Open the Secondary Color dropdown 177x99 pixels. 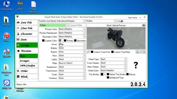click(x=84, y=37)
